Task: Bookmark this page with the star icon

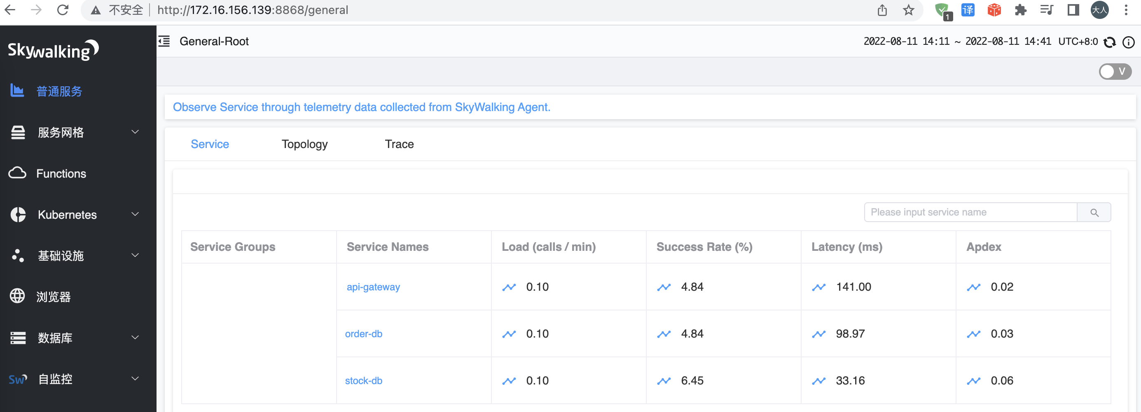Action: point(908,10)
